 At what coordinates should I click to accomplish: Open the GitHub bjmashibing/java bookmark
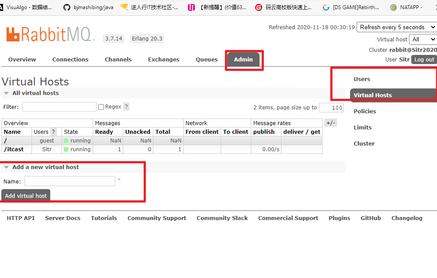click(x=88, y=7)
